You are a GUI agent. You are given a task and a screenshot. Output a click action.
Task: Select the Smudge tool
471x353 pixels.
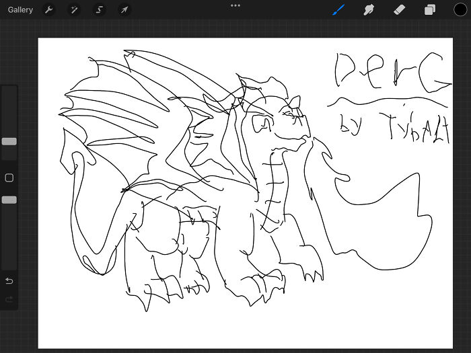(x=369, y=10)
